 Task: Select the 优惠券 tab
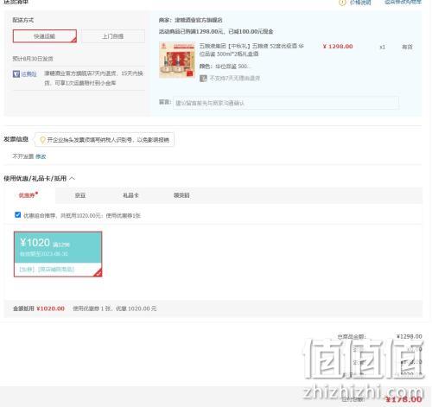coord(28,195)
